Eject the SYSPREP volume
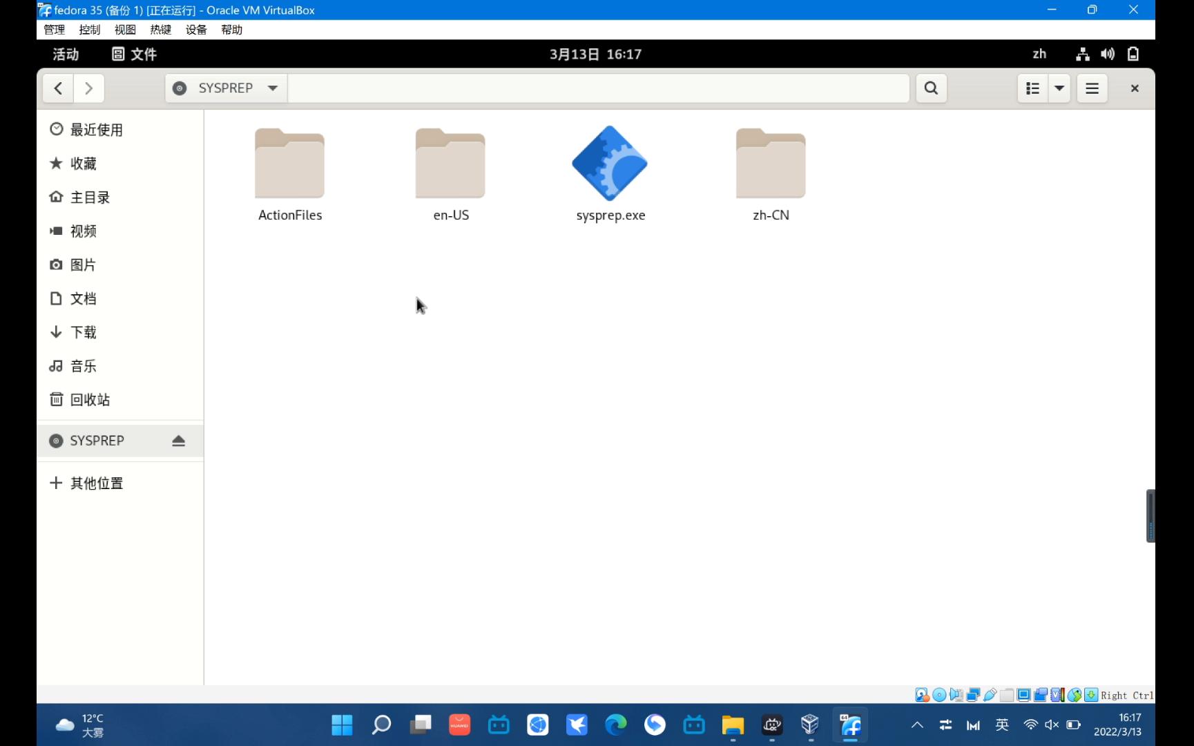The width and height of the screenshot is (1194, 746). click(x=179, y=441)
